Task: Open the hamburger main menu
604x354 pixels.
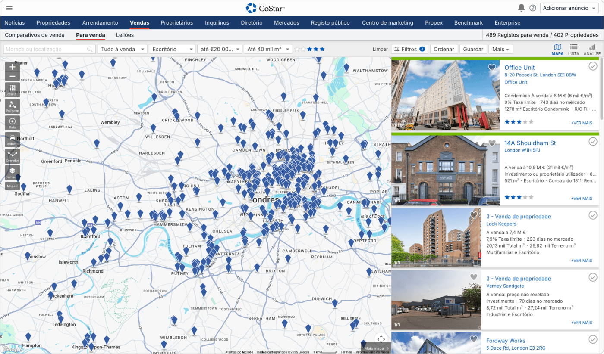Action: point(9,8)
